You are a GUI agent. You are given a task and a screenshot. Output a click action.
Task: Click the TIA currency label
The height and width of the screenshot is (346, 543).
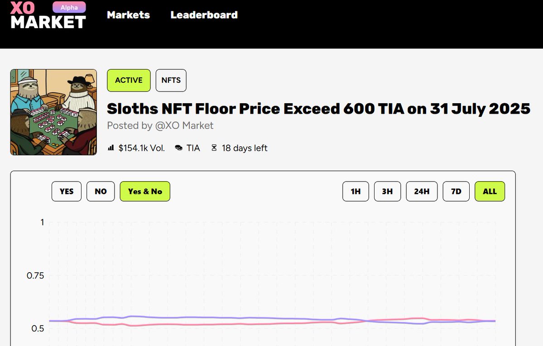pyautogui.click(x=193, y=148)
